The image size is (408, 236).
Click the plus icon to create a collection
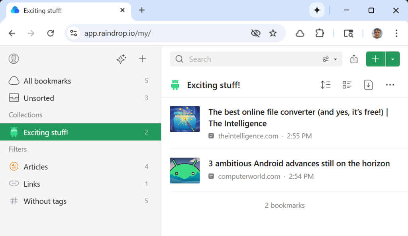pos(143,59)
